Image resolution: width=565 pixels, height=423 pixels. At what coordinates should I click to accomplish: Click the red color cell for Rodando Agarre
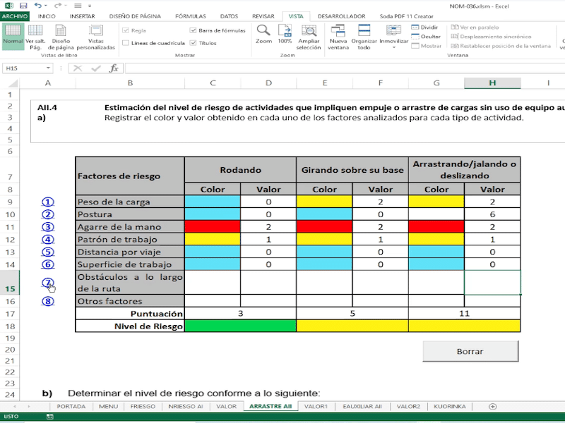(x=213, y=227)
